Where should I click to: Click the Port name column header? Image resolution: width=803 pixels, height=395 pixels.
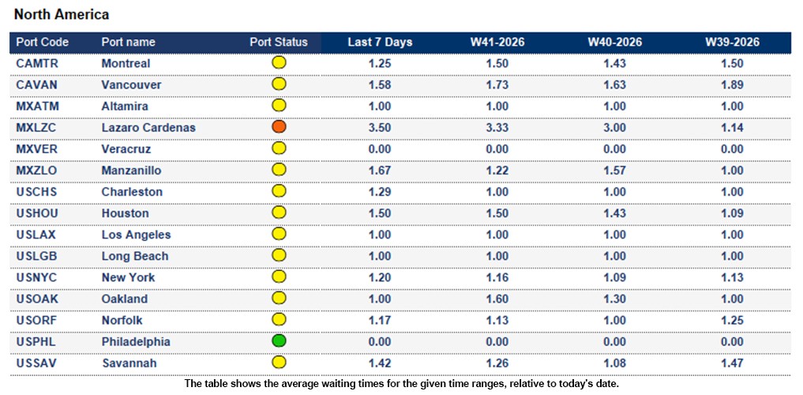[128, 42]
